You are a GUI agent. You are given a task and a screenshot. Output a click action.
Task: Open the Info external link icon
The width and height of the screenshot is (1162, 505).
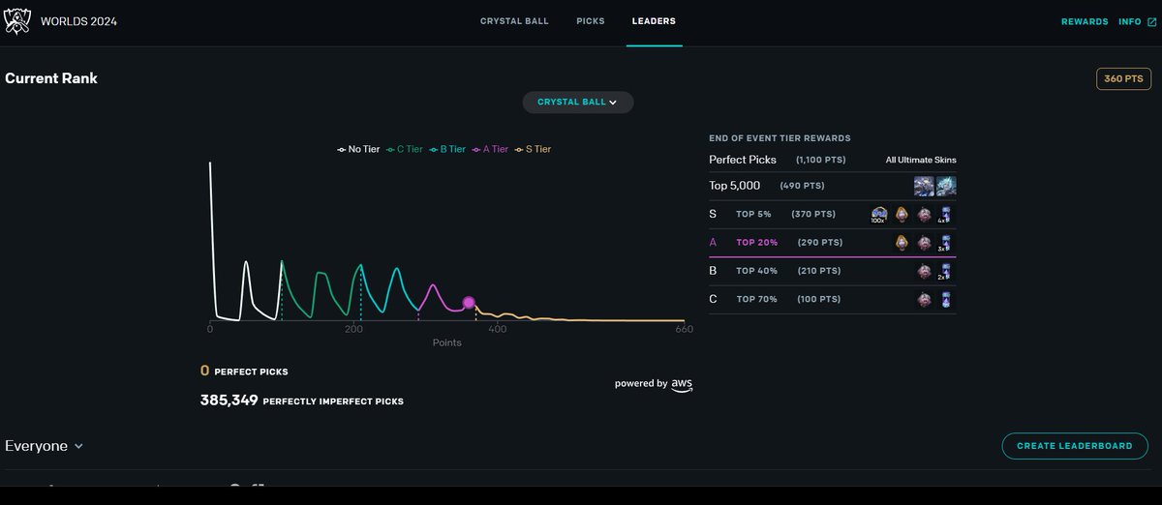[1152, 21]
